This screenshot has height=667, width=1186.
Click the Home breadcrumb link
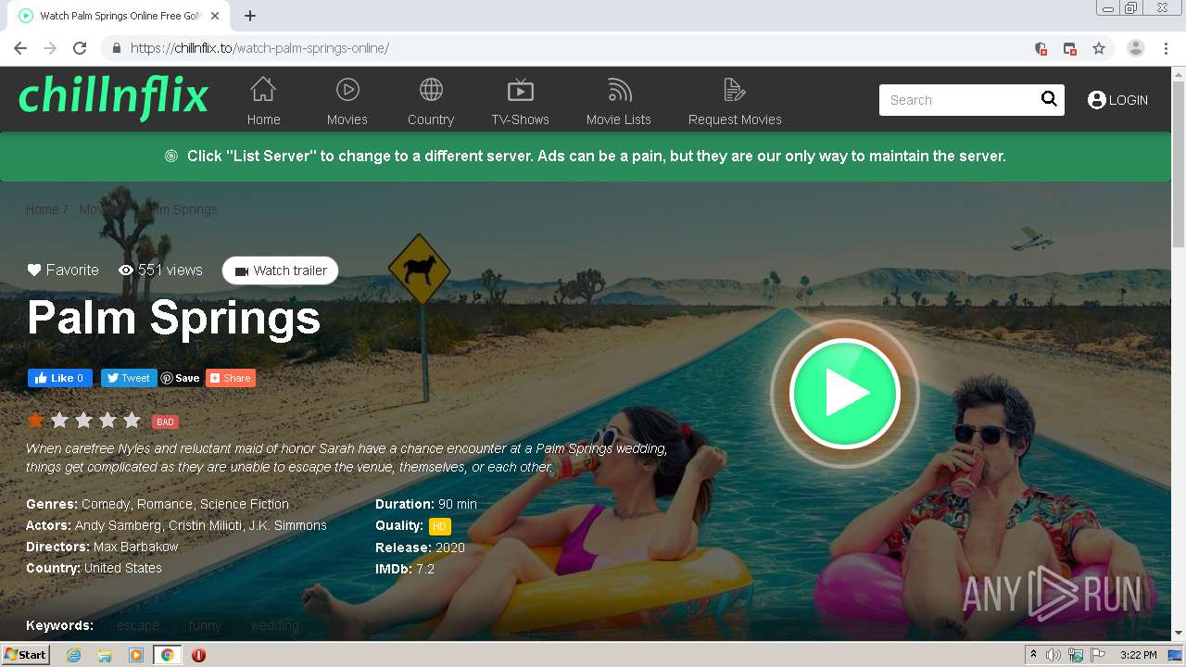[43, 209]
